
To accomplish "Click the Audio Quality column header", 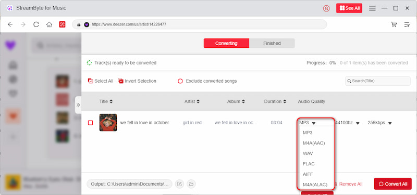I will [x=311, y=101].
